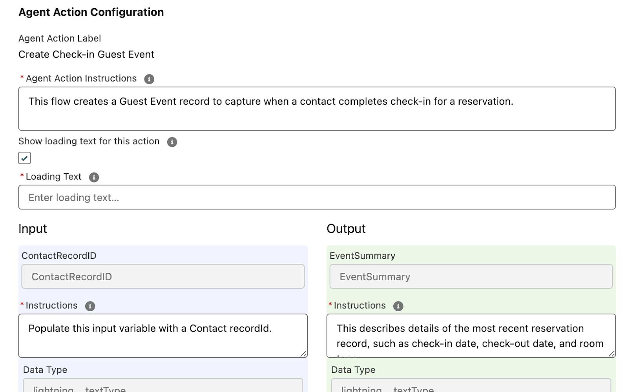Open the Agent Action Instructions info tooltip

(150, 79)
